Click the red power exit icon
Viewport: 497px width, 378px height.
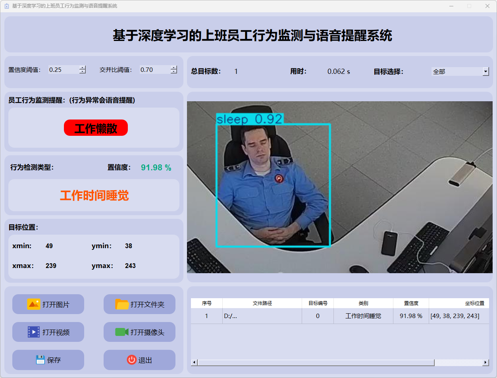point(131,360)
